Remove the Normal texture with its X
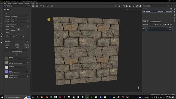The width and height of the screenshot is (176, 99). tap(28, 72)
